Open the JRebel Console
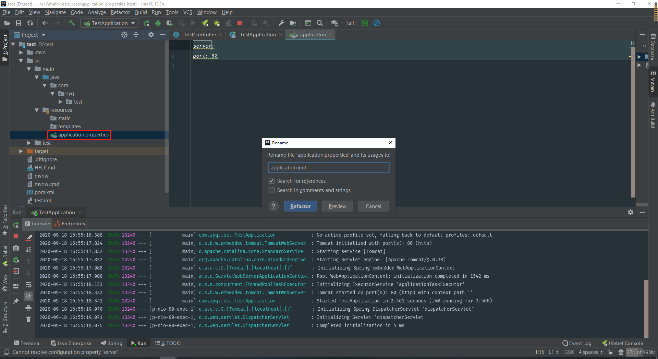This screenshot has width=658, height=359. 622,343
